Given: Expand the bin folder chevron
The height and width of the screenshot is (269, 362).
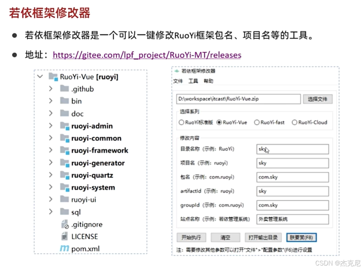Looking at the screenshot, I should 51,101.
